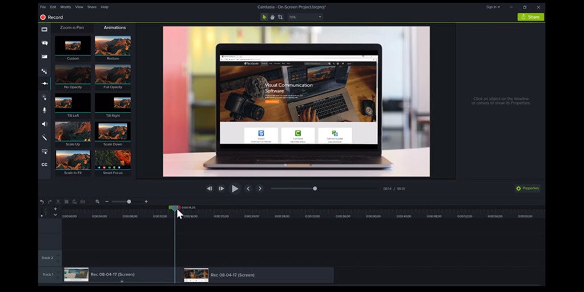Click the Split clip icon
Screen dimensions: 584x292
coord(82,202)
